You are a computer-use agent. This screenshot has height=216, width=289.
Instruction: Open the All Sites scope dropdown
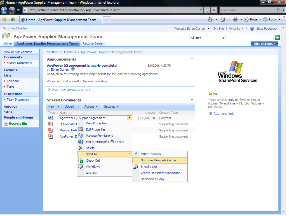click(x=208, y=38)
